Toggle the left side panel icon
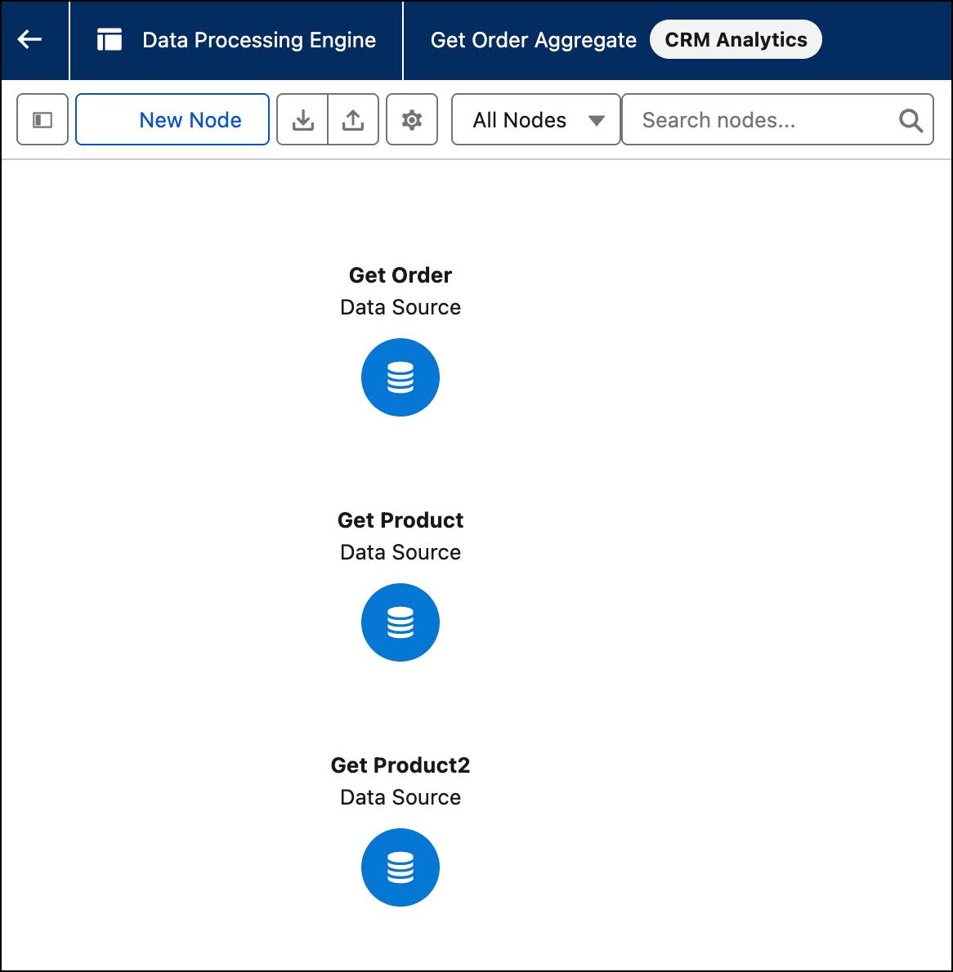 (x=43, y=119)
